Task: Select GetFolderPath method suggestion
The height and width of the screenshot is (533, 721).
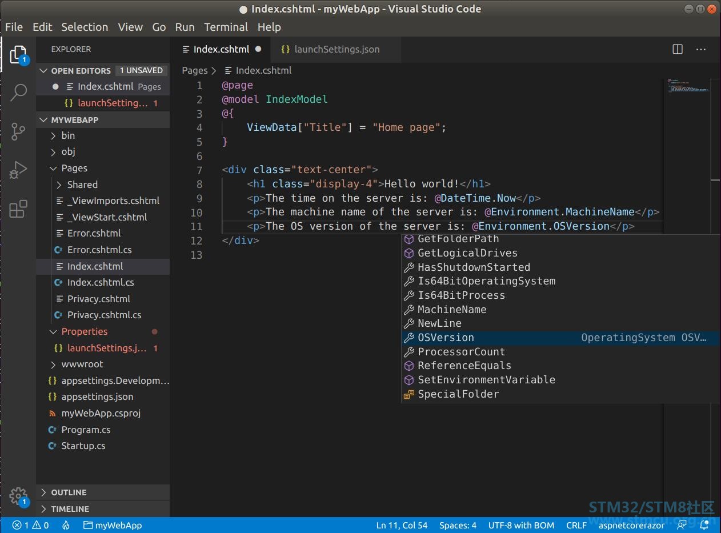Action: (560, 239)
